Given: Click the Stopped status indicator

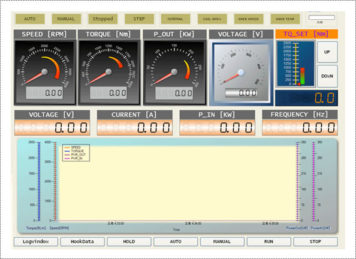Looking at the screenshot, I should point(102,19).
